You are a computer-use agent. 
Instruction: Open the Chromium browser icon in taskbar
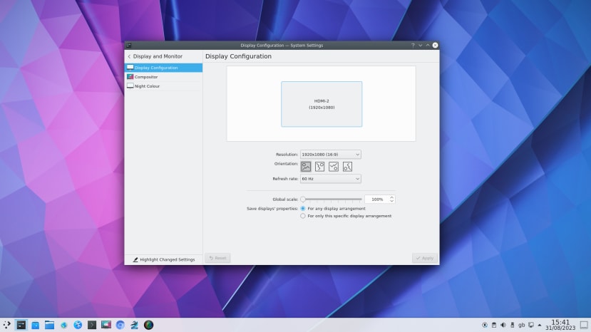click(x=120, y=325)
